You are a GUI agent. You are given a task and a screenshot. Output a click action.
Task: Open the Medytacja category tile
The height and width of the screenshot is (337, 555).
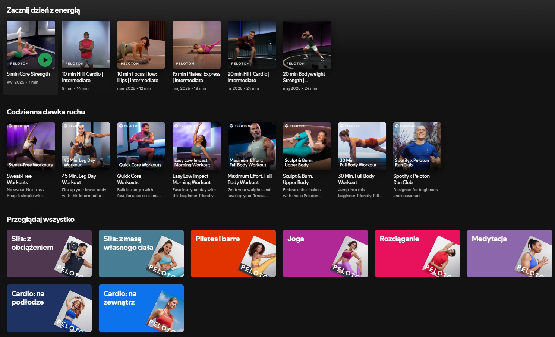(509, 253)
